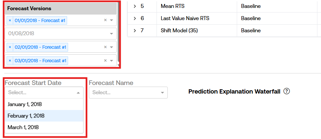Open the 01/08/2018 forecast version dropdown
This screenshot has width=321, height=139.
111,34
